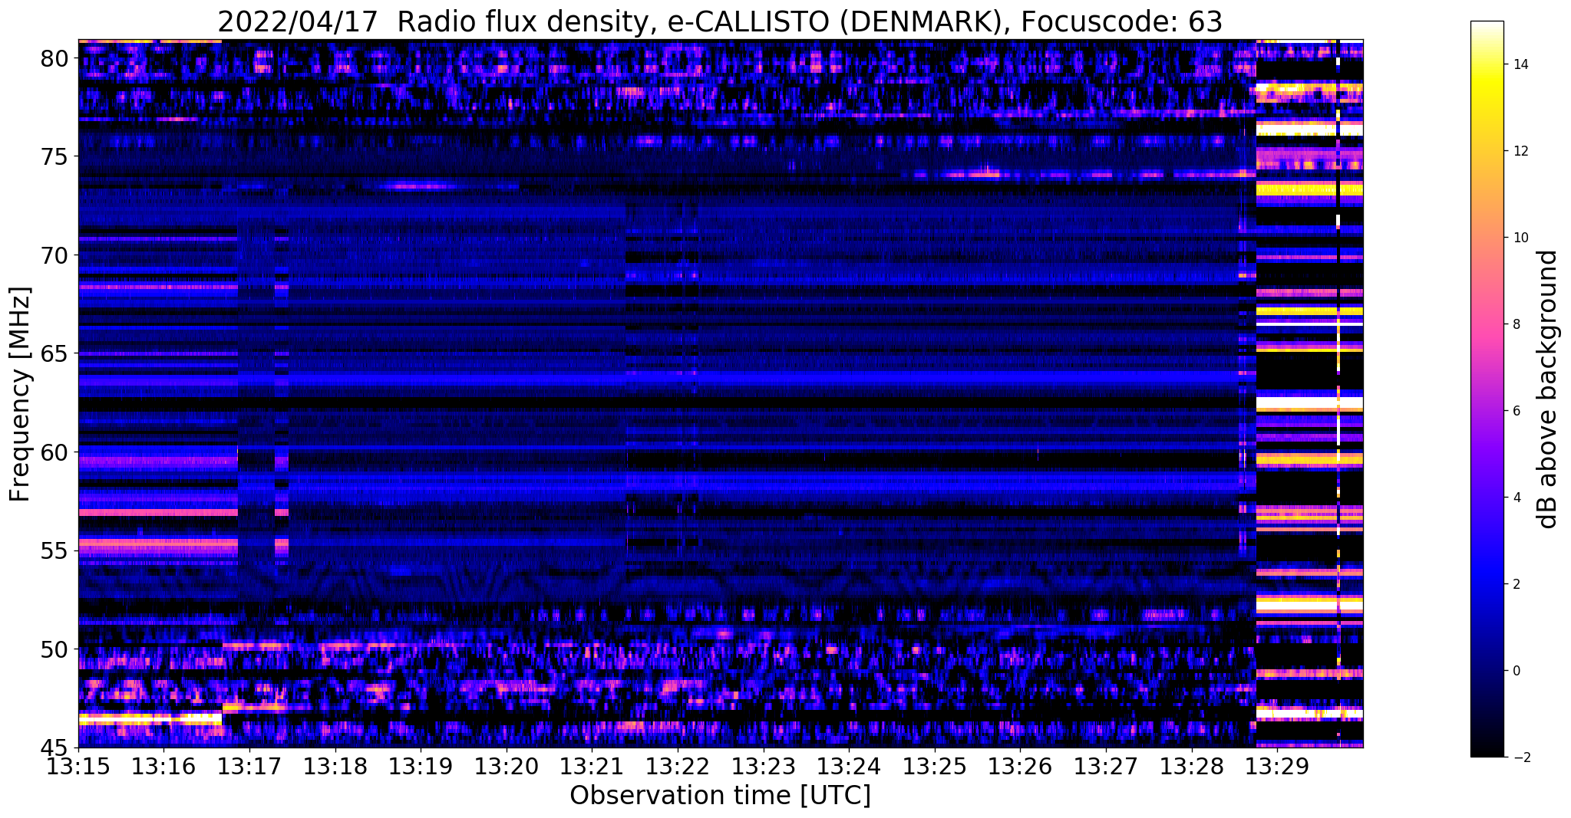Select the 13:27 time tick label

[1106, 767]
